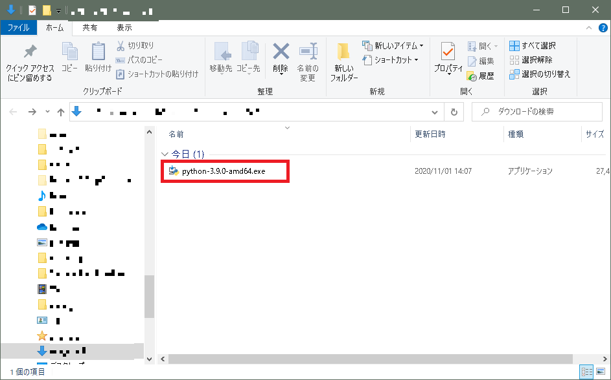Click the ダウンロードの検索 search box

(537, 112)
